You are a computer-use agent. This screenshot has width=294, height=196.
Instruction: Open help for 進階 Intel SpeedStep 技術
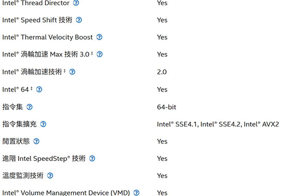pos(92,158)
